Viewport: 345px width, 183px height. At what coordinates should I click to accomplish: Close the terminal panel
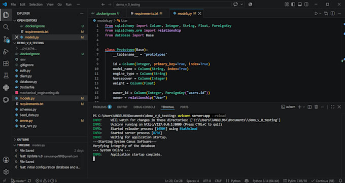[x=339, y=107]
